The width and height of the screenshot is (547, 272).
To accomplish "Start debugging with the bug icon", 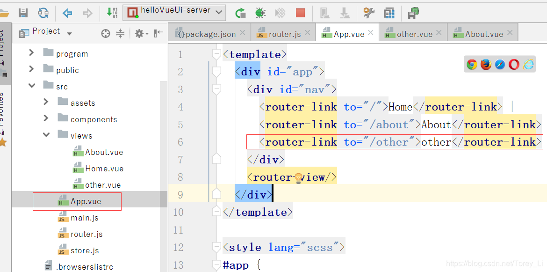I will (260, 13).
